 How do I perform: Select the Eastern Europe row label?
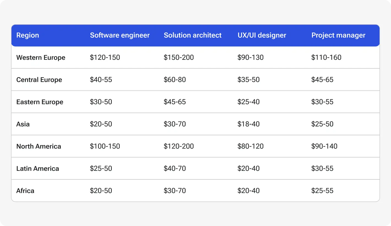[x=40, y=102]
